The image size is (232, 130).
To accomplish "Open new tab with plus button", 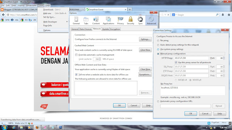I will click(x=130, y=10).
